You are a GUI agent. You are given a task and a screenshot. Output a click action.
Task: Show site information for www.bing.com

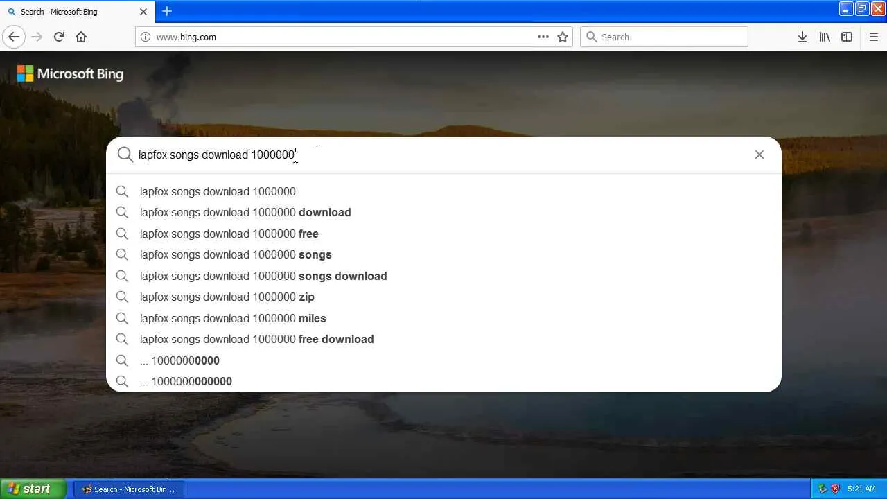145,37
